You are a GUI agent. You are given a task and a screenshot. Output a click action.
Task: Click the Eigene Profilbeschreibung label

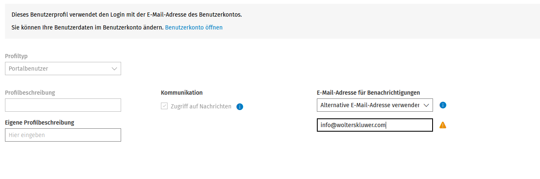click(39, 123)
